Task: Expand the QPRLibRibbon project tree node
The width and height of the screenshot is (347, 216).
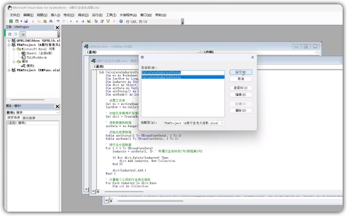Action: 9,41
